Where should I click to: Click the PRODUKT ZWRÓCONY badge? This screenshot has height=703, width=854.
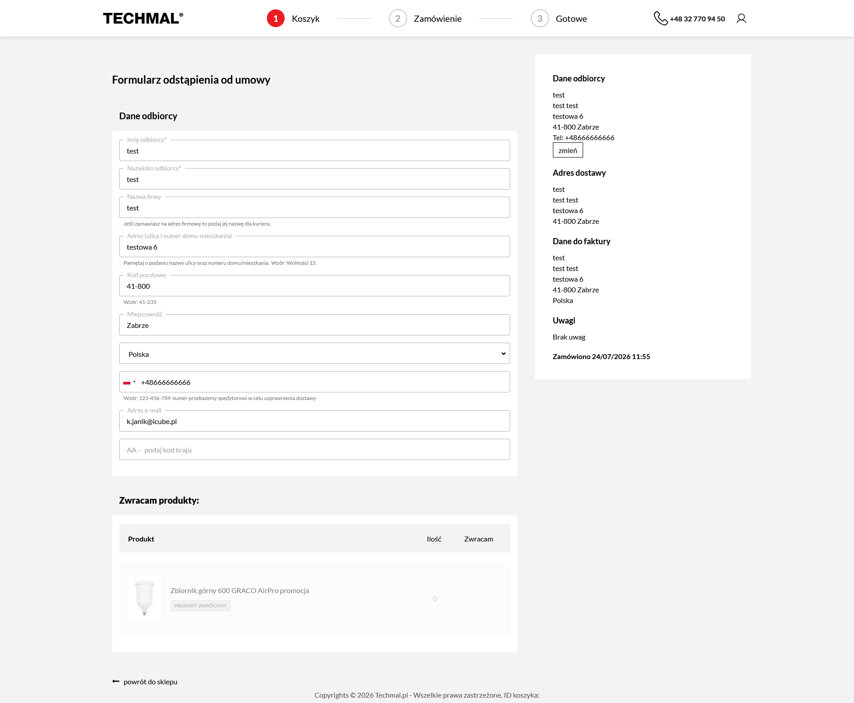201,606
